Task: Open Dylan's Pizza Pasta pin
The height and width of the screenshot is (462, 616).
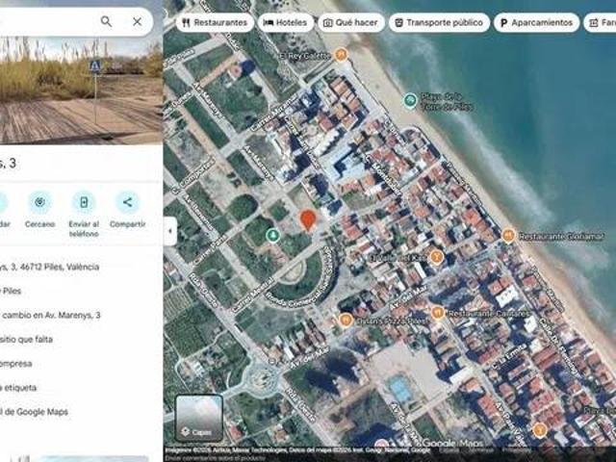Action: pyautogui.click(x=346, y=321)
